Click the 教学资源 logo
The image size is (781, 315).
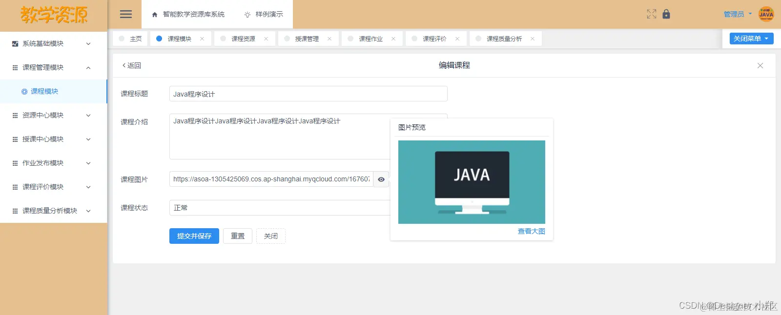tap(54, 15)
